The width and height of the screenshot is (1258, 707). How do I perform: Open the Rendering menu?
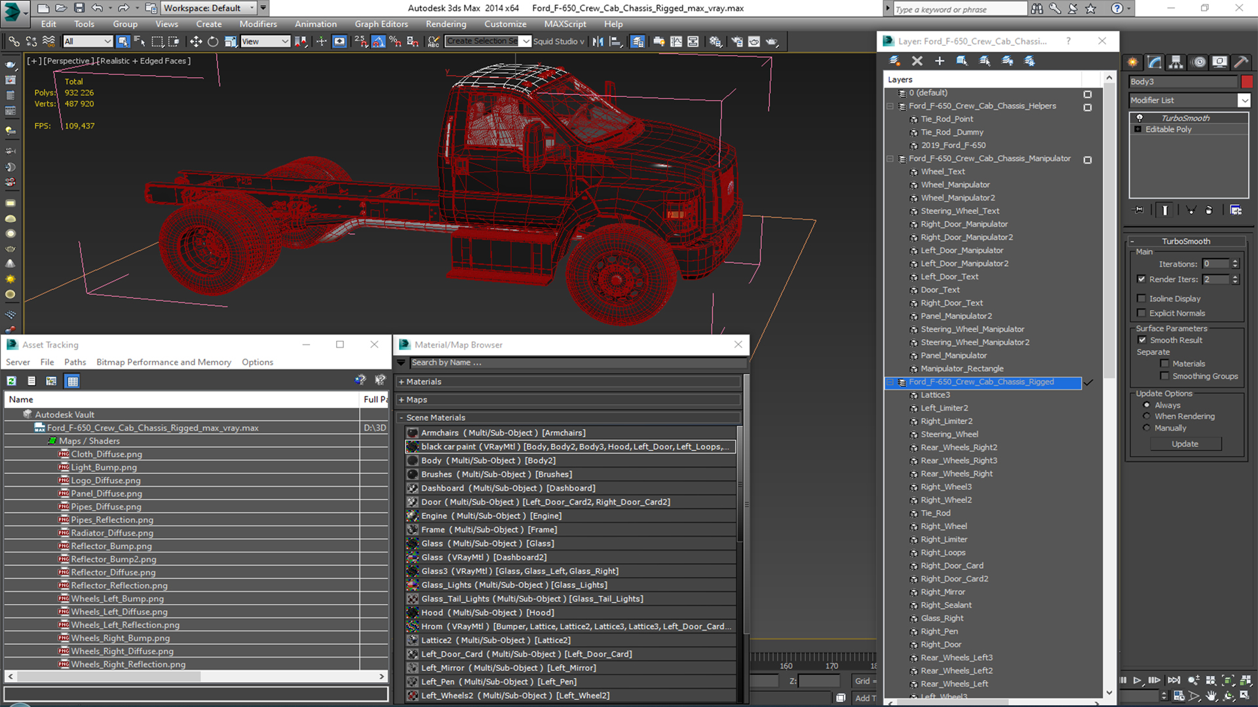(446, 24)
